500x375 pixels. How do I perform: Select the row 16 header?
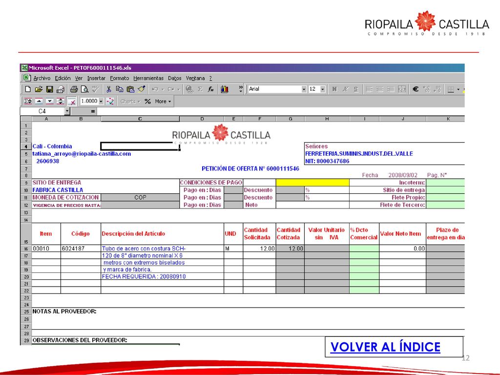pos(26,249)
